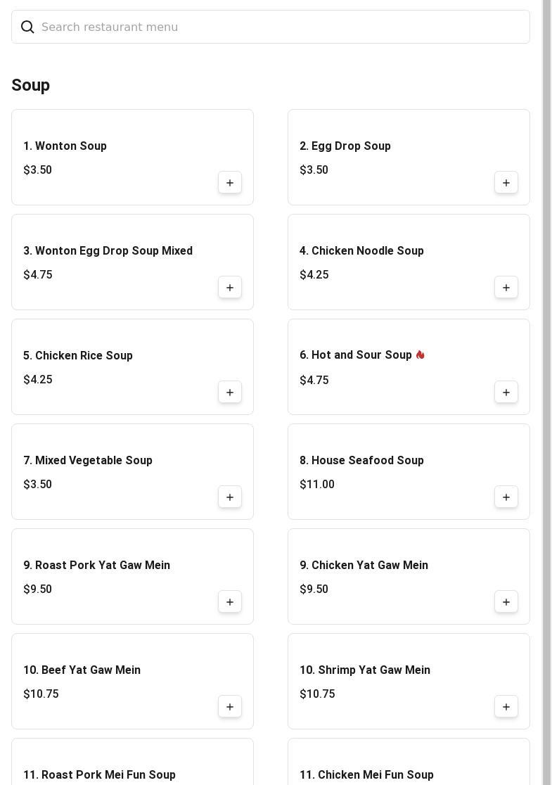Image resolution: width=552 pixels, height=785 pixels.
Task: Add Roast Pork Yat Gaw Mein
Action: click(x=230, y=602)
